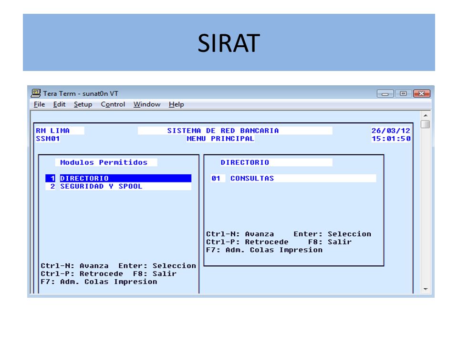Click Ctrl-N: Avanza in the left panel

tap(74, 266)
